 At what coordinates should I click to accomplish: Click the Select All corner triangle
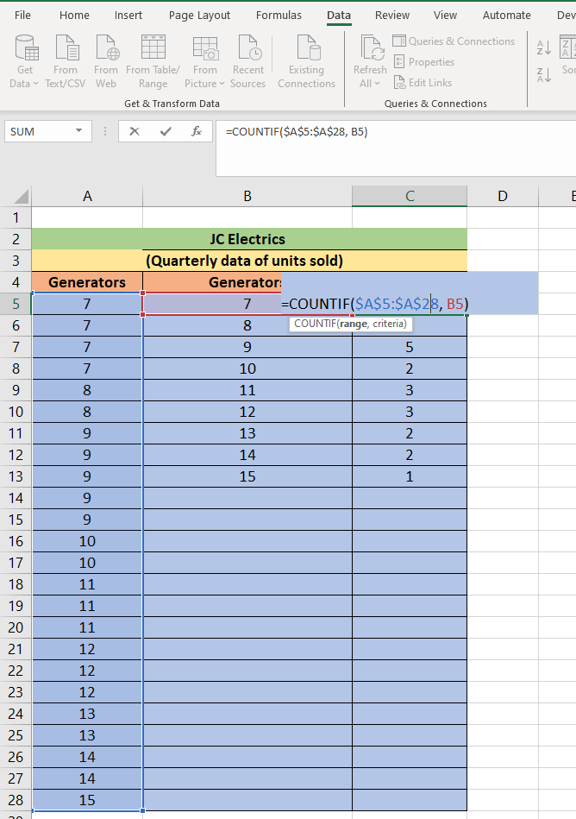[x=20, y=197]
